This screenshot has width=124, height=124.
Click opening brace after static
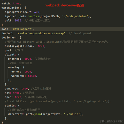click(19, 106)
